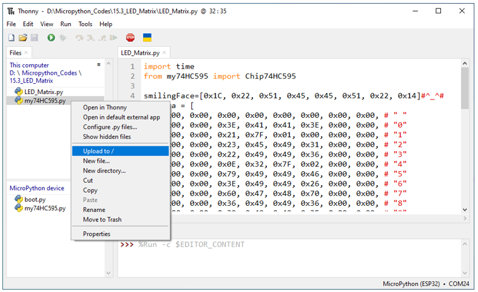Viewport: 478px width, 292px height.
Task: Click the editor vertical scrollbar down arrow
Action: pos(465,209)
